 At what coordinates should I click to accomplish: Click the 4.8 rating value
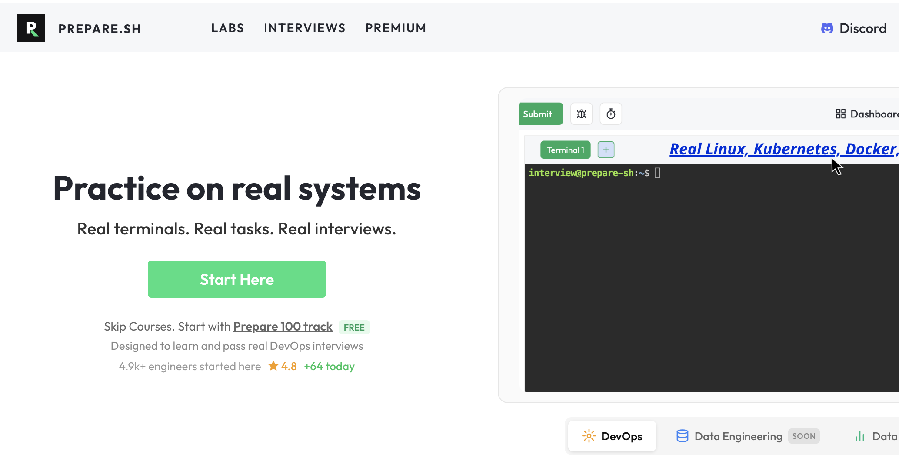point(289,366)
